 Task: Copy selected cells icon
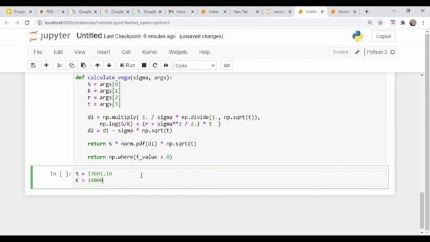tap(72, 65)
